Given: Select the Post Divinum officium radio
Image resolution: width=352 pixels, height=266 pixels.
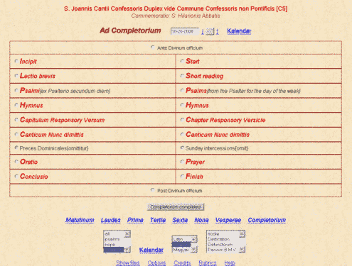Looking at the screenshot, I should point(153,190).
